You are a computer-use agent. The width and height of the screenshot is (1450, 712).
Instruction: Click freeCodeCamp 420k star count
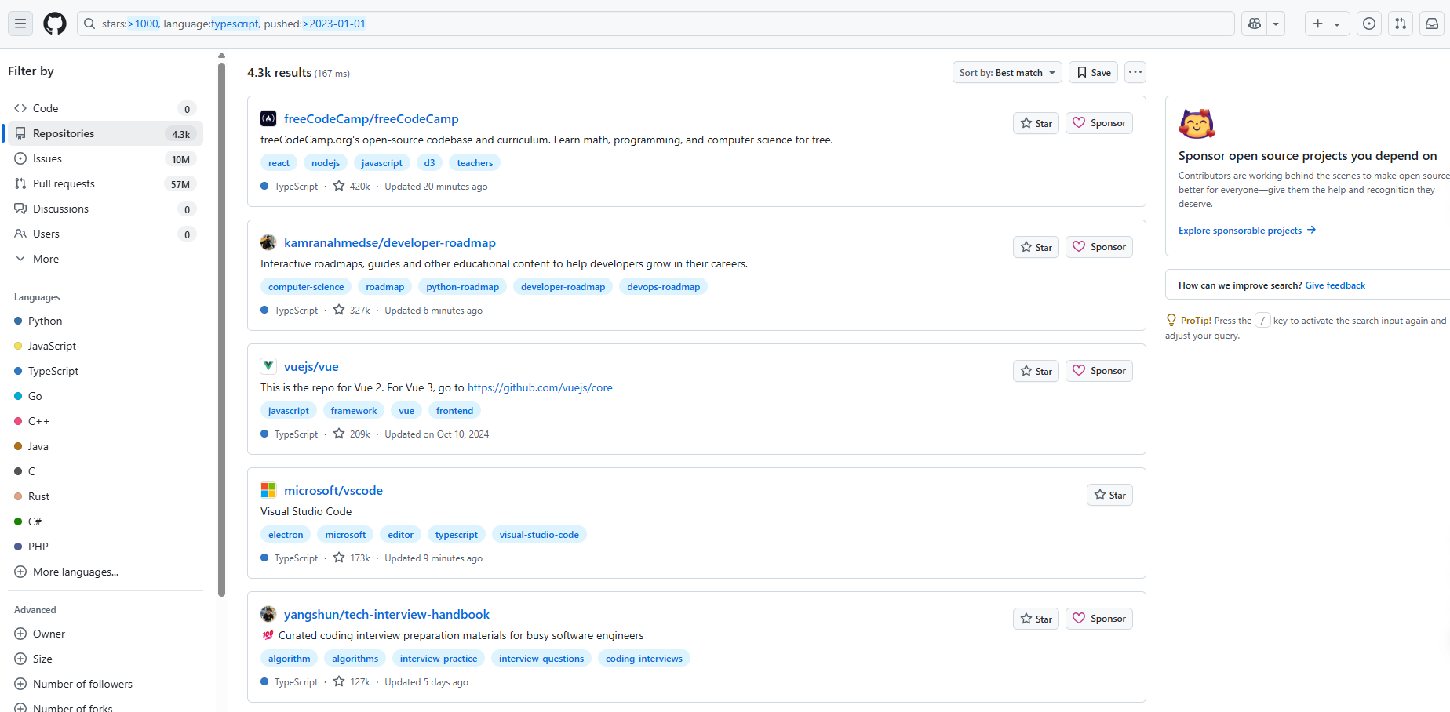pos(352,187)
